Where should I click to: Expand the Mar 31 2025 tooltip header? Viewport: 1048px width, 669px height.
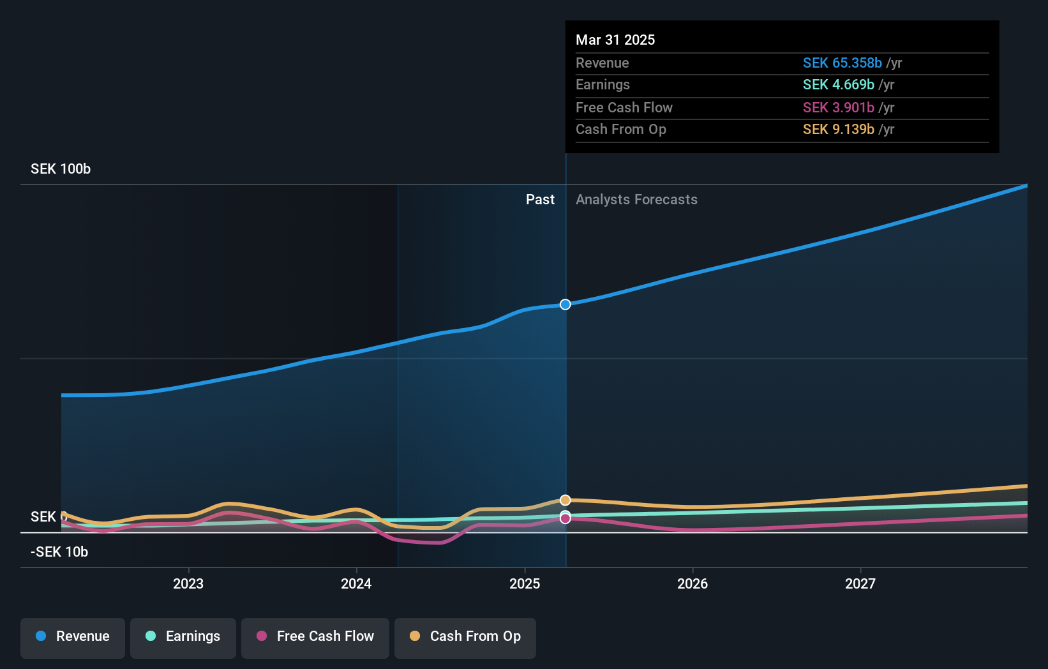coord(615,40)
